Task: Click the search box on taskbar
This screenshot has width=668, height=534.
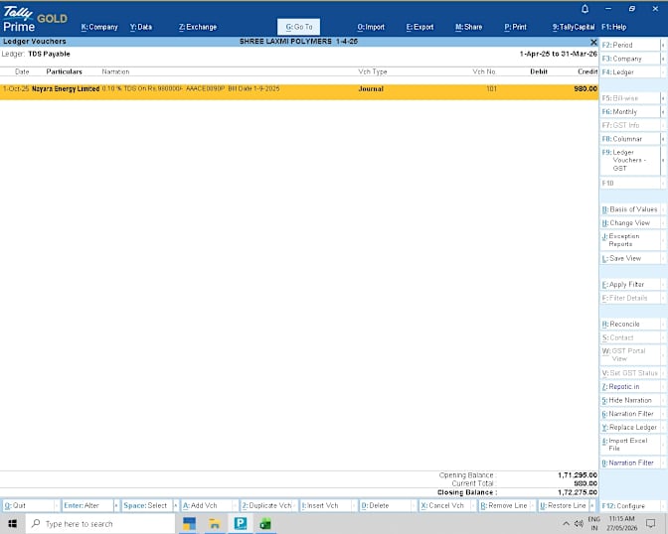Action: 100,524
